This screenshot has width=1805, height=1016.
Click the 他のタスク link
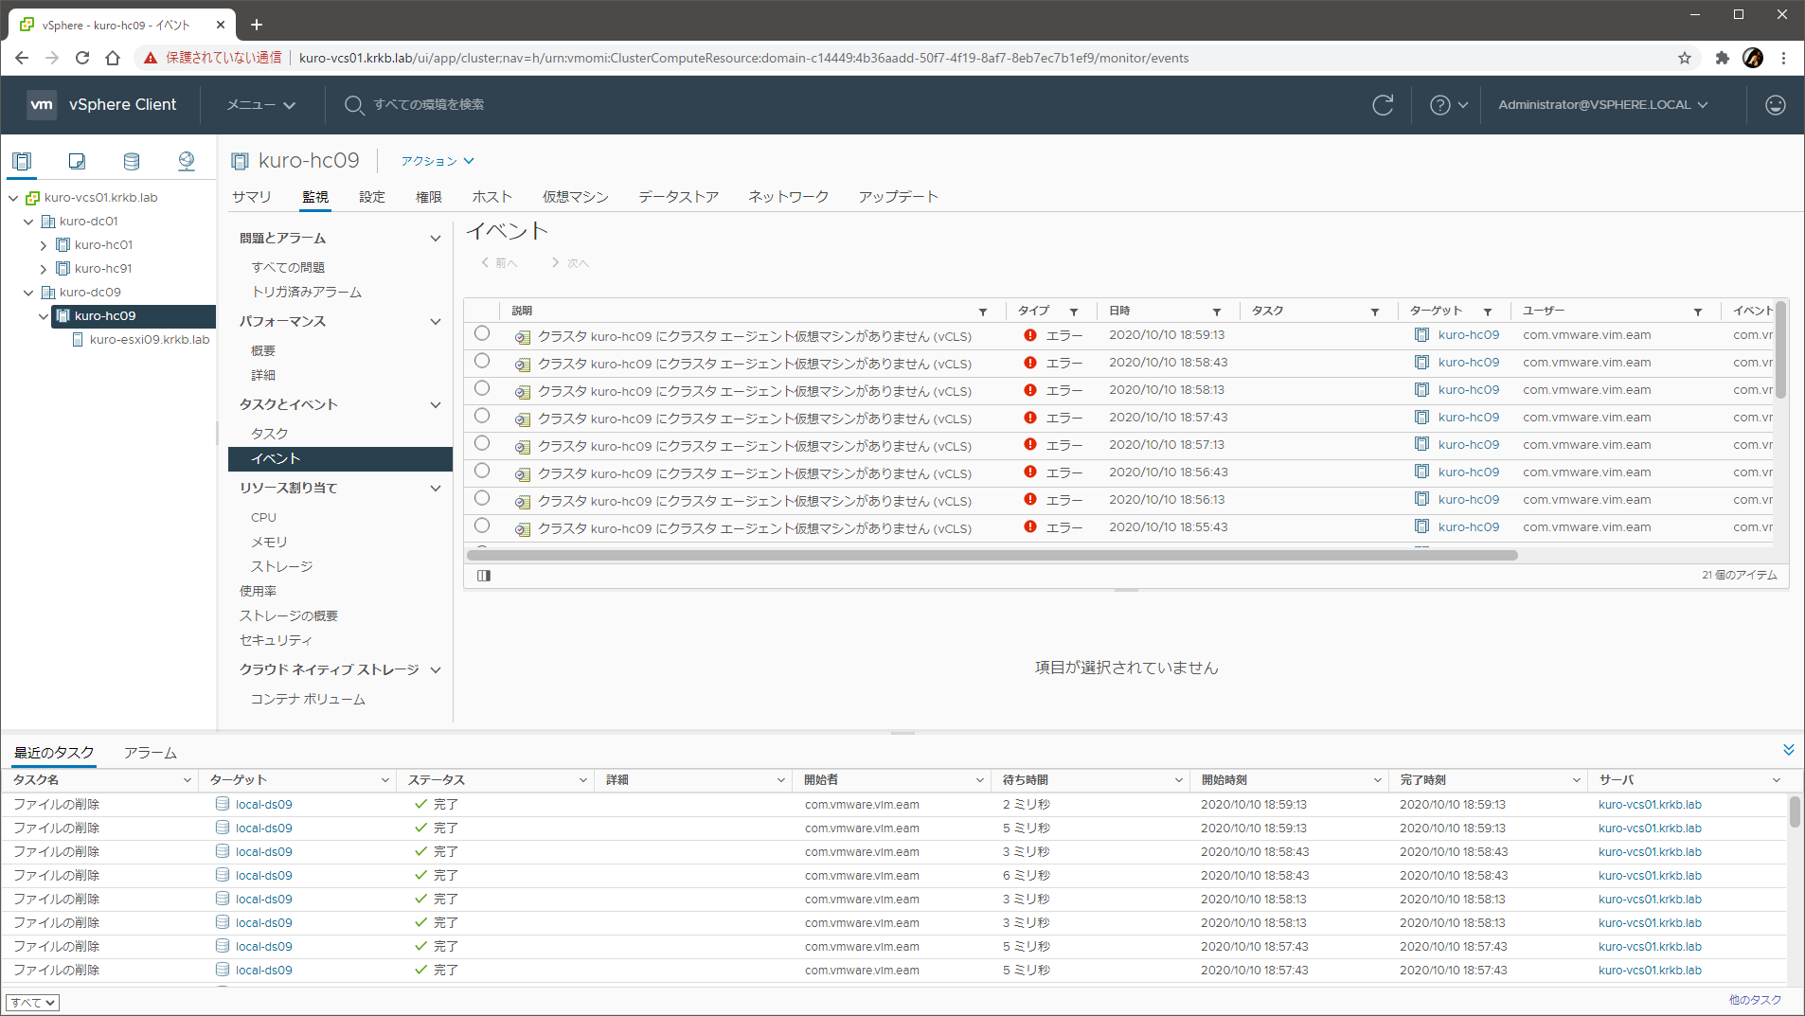click(x=1754, y=1000)
